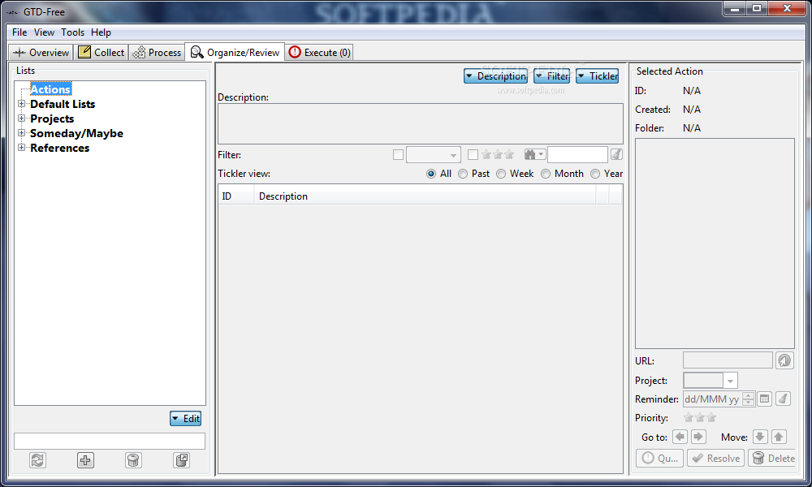The height and width of the screenshot is (487, 812).
Task: Switch to the Process tab
Action: pos(157,52)
